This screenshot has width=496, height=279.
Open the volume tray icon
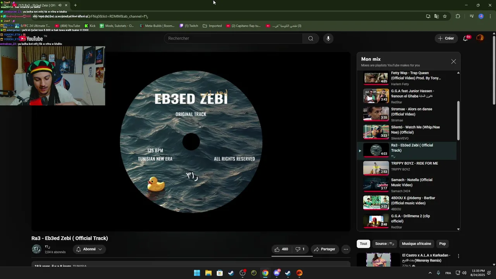pos(464,273)
